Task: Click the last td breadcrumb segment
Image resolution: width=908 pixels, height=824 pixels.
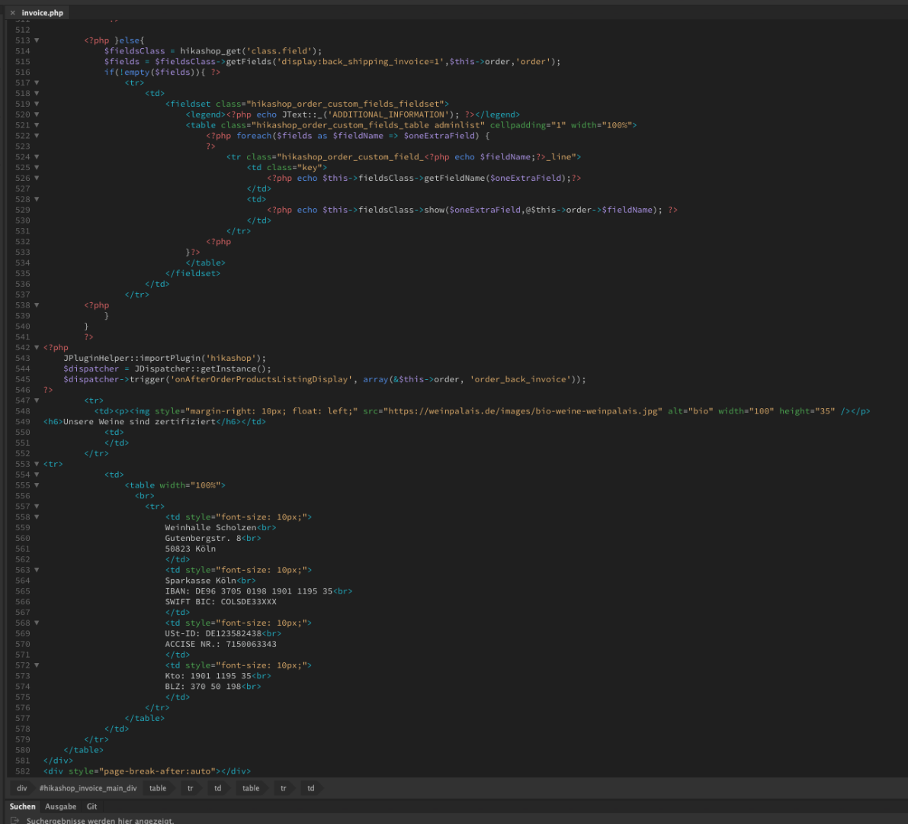Action: point(310,788)
